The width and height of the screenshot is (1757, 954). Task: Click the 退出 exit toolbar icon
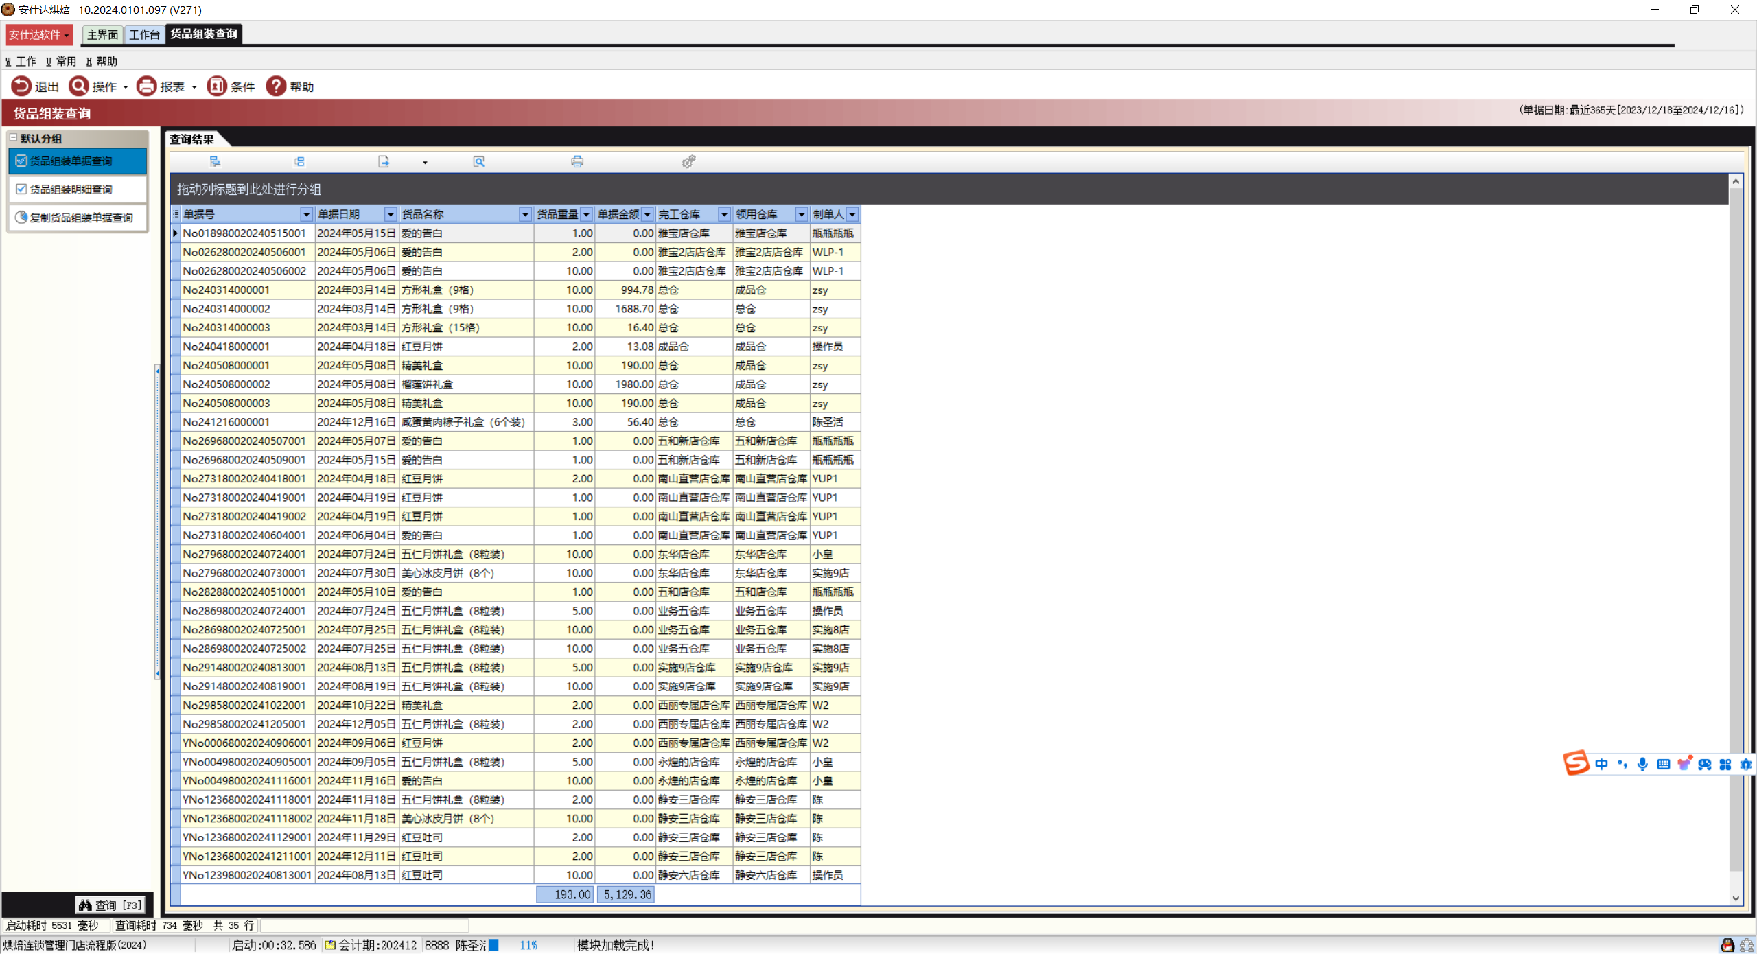[x=21, y=86]
